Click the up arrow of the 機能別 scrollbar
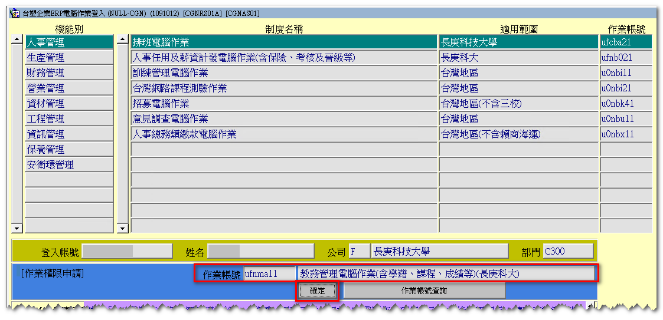 click(x=17, y=39)
